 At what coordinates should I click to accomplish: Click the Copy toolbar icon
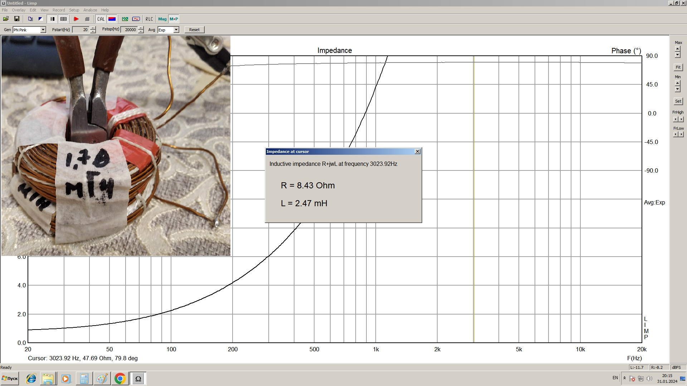30,19
